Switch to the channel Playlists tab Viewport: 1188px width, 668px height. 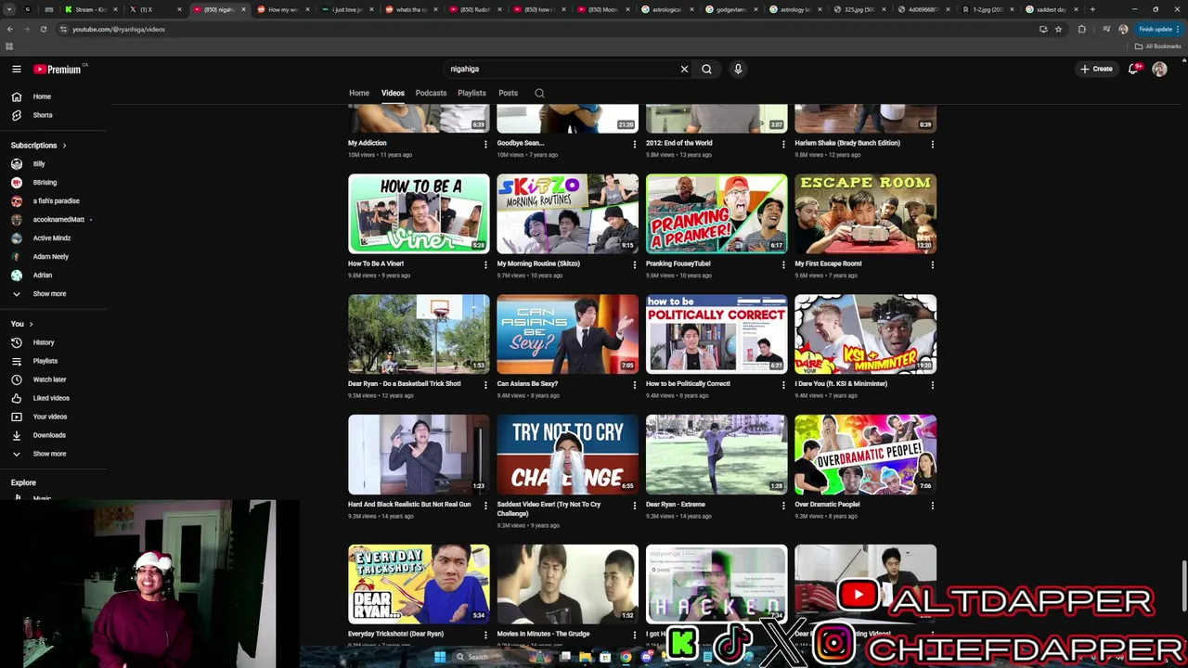(471, 93)
